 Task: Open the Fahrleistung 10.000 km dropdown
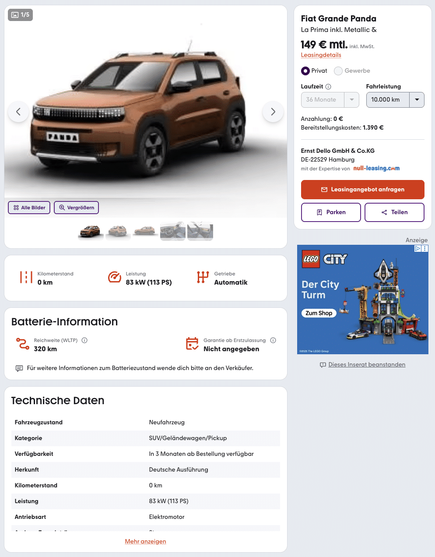[395, 100]
